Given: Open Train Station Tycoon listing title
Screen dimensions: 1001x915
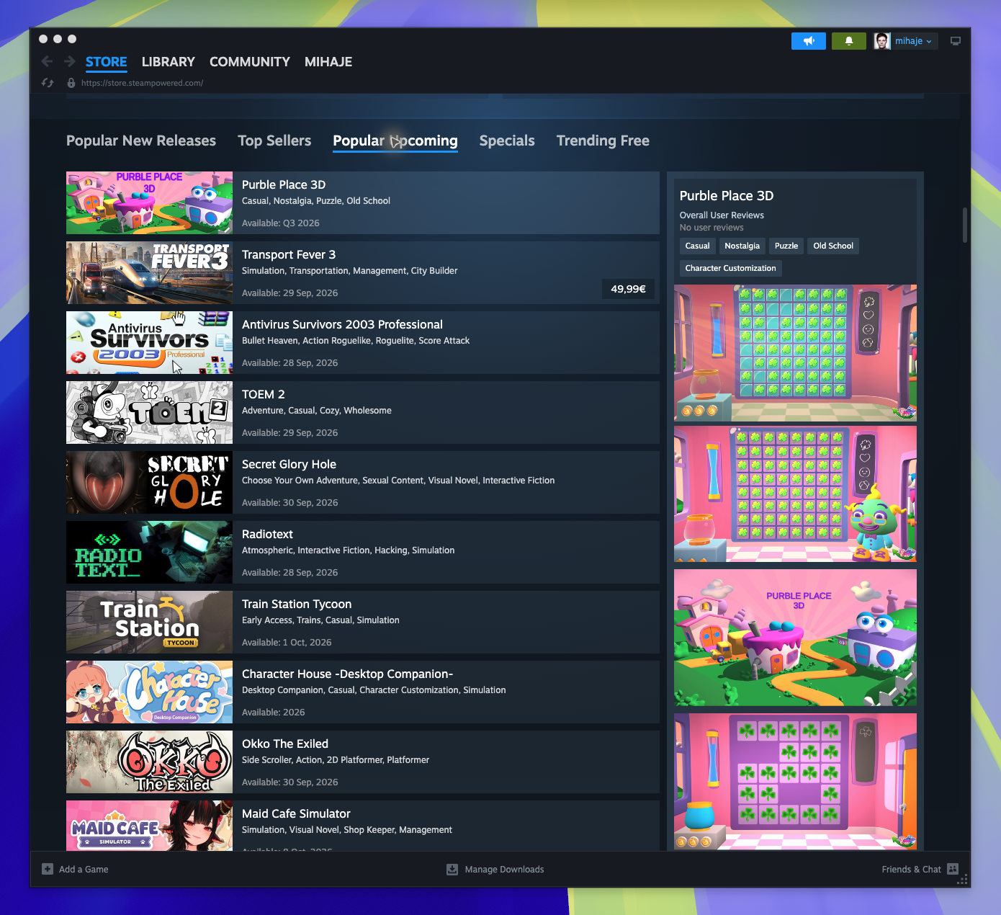Looking at the screenshot, I should (297, 604).
